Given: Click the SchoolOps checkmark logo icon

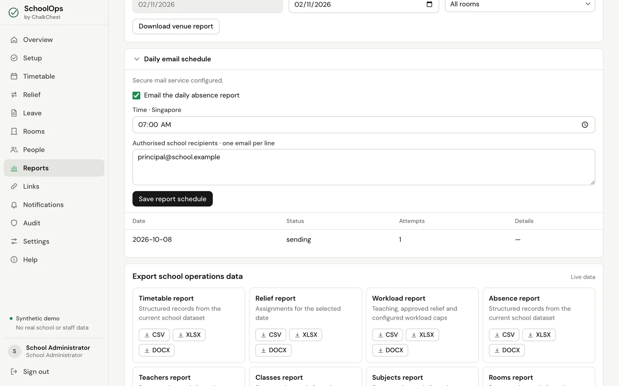Looking at the screenshot, I should coord(14,13).
